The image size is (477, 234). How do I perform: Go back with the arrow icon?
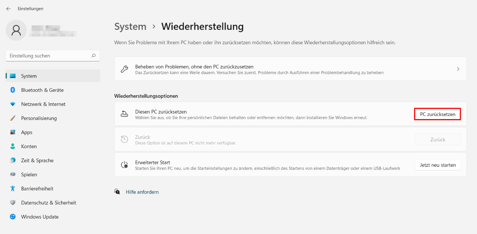(x=8, y=9)
